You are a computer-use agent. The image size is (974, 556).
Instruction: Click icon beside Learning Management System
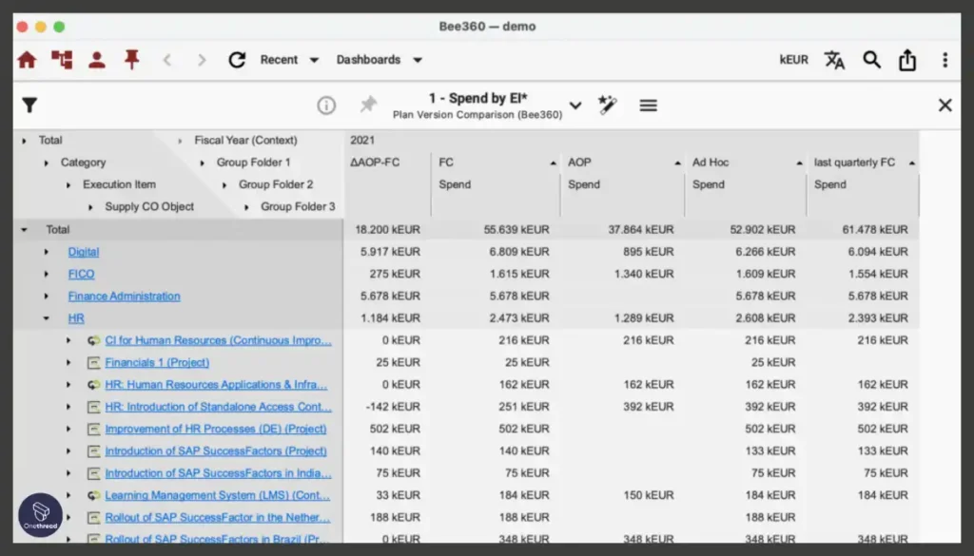pos(94,495)
